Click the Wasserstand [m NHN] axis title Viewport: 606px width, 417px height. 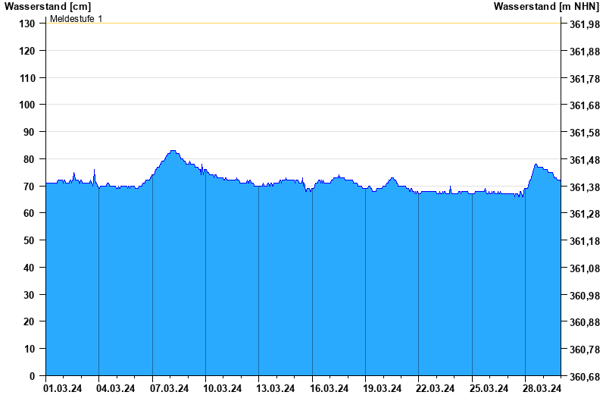[546, 6]
